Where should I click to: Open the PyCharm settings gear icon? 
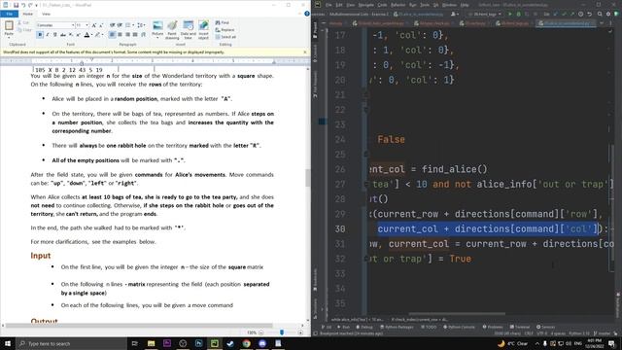(x=607, y=14)
